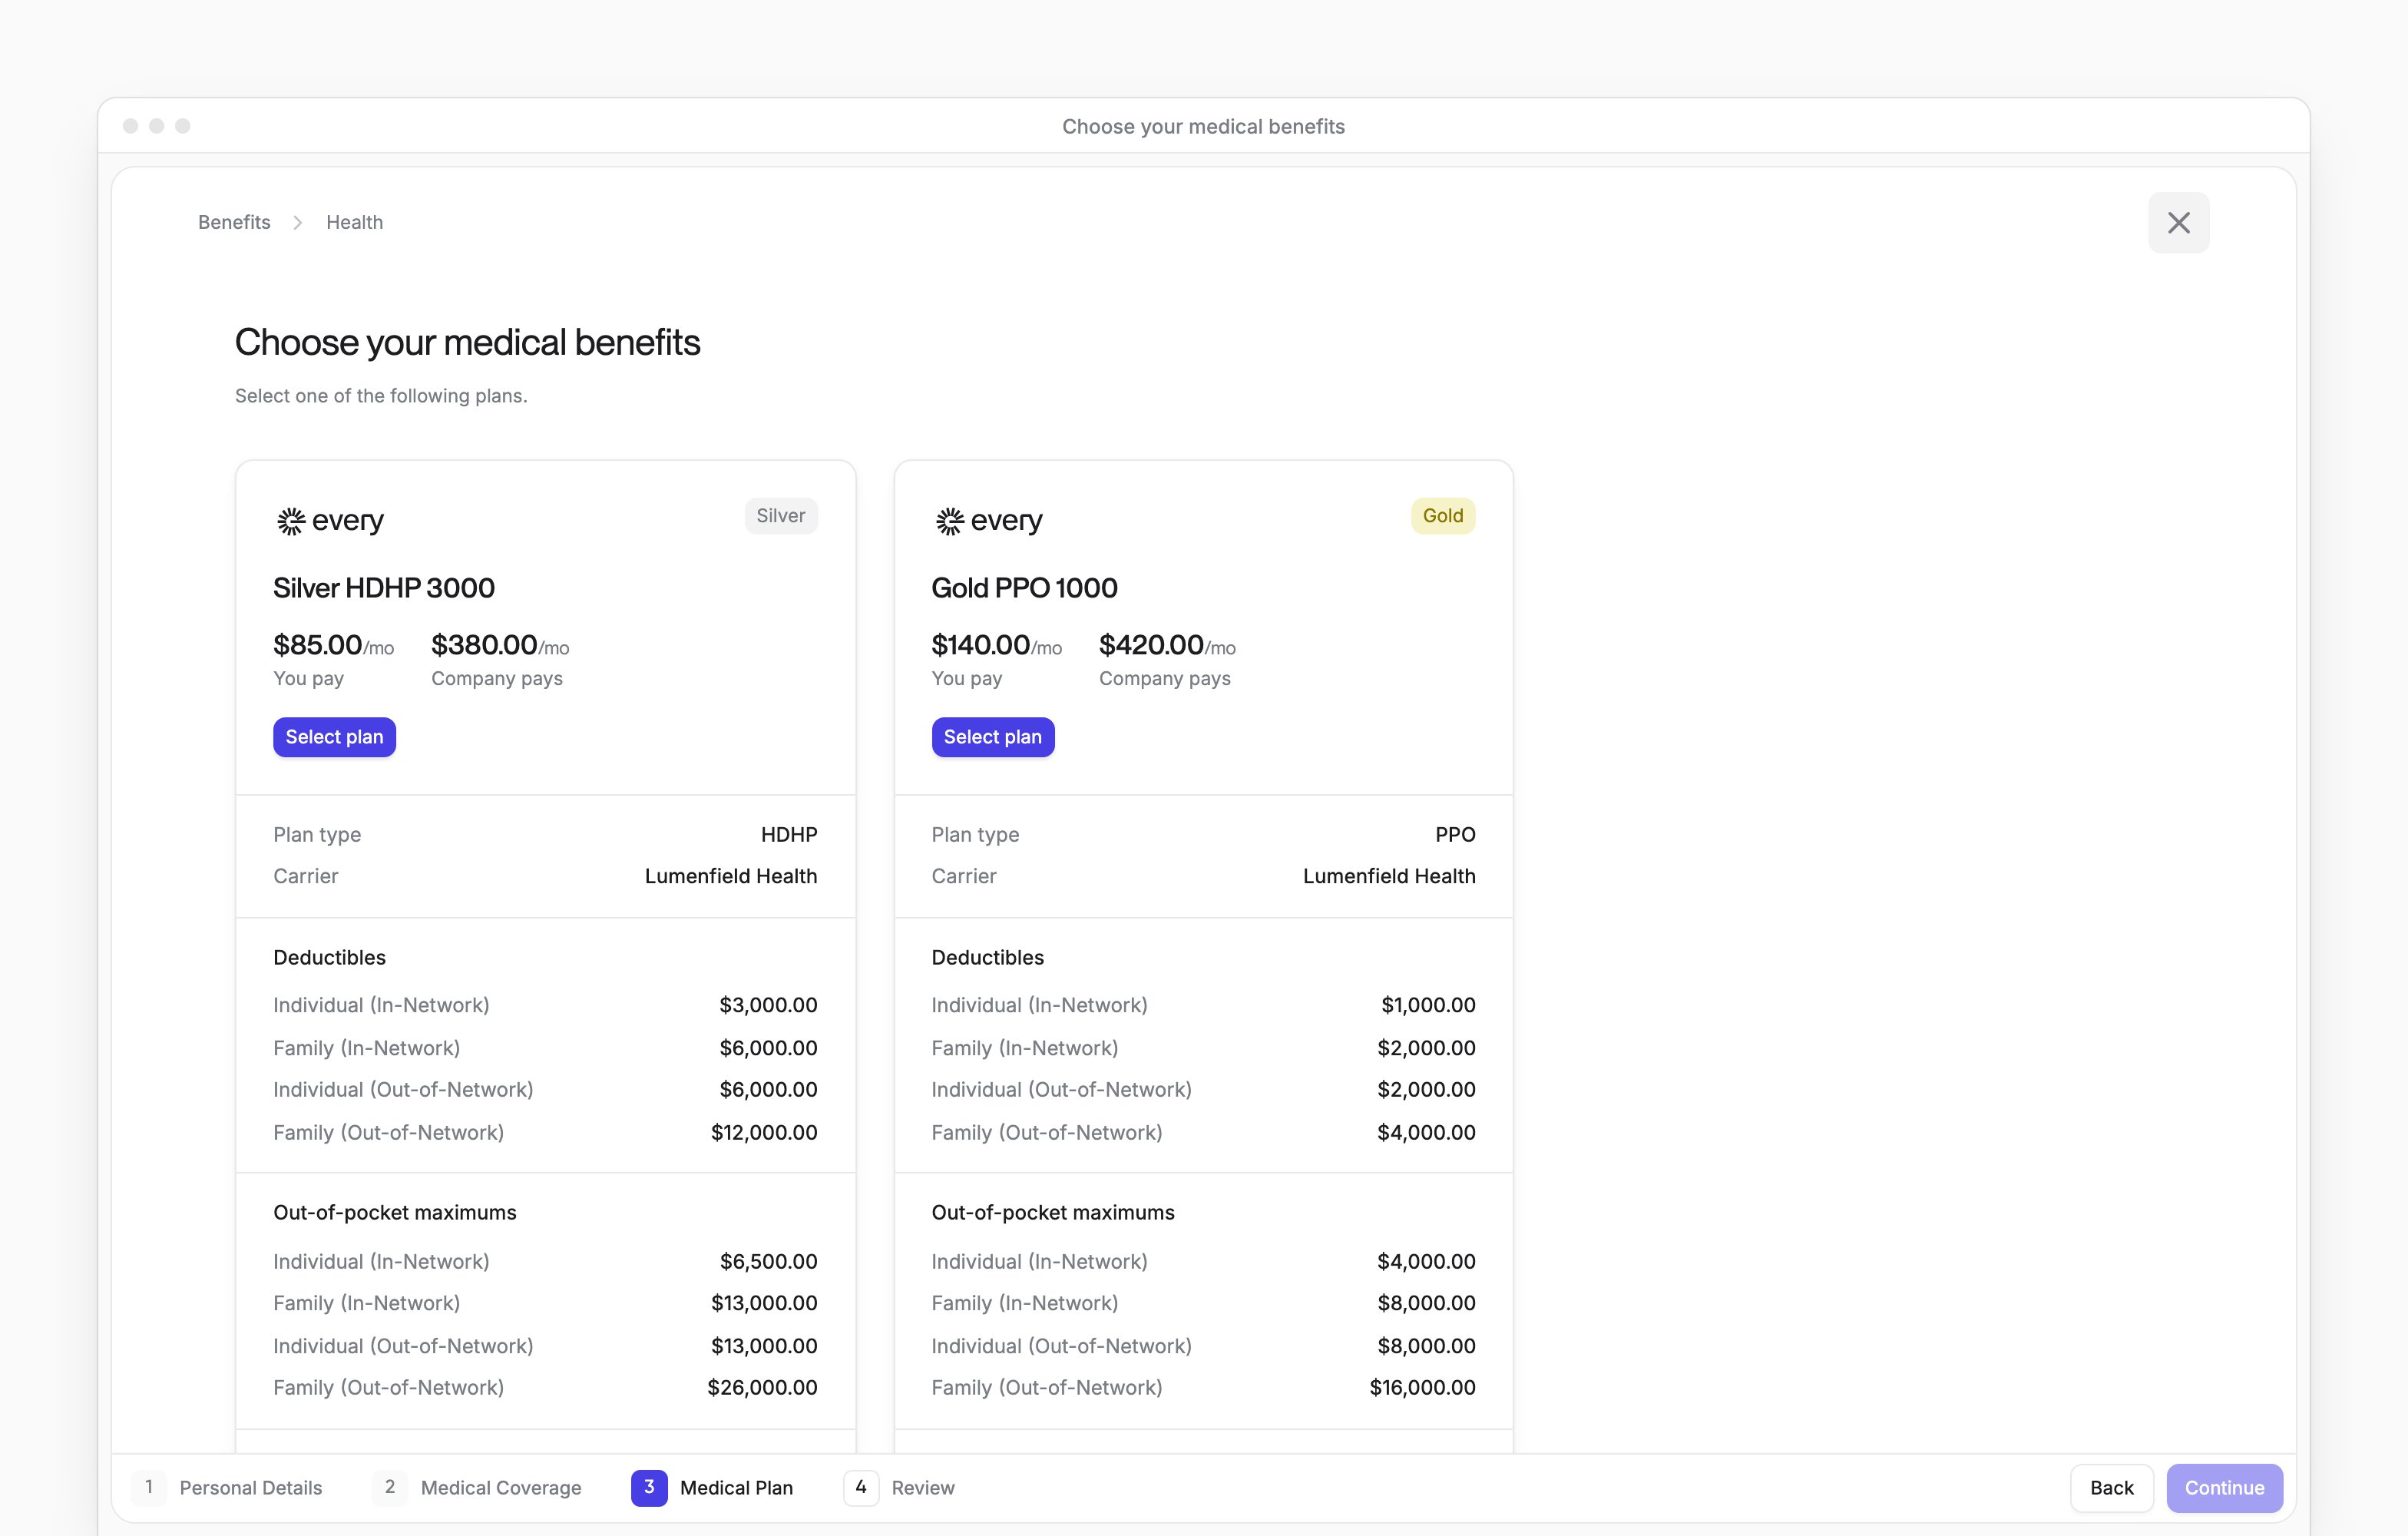Click Silver plan's Lumenfield Health carrier
The image size is (2408, 1536).
(x=730, y=876)
